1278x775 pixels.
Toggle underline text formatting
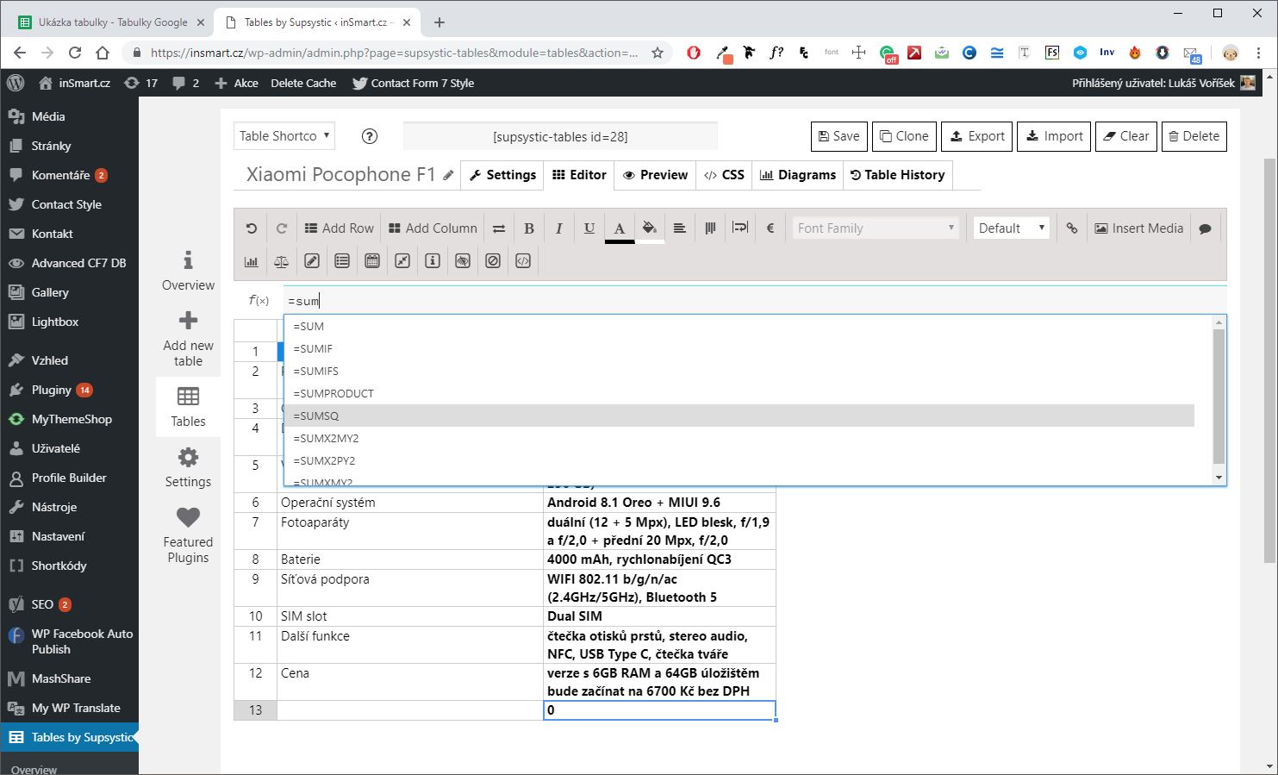589,228
